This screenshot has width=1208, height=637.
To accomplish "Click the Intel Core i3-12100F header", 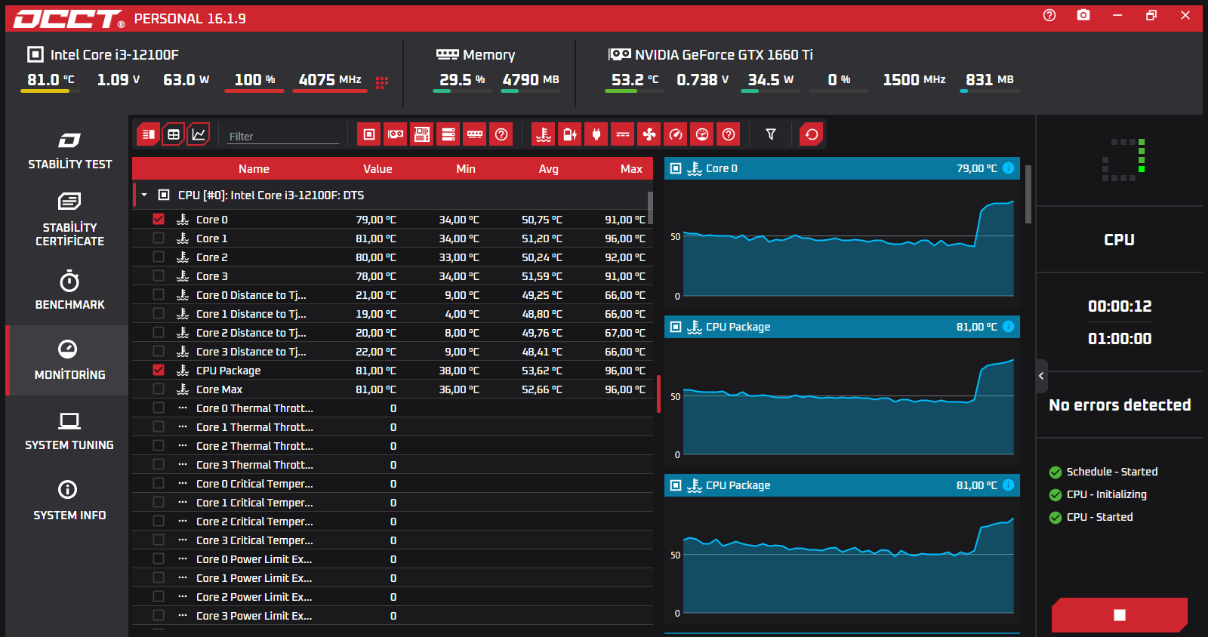I will (103, 54).
